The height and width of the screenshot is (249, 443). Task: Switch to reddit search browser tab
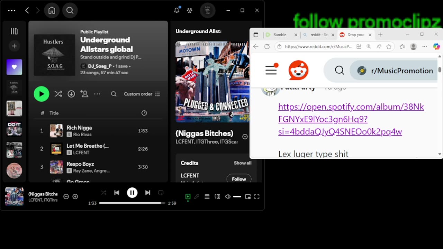(318, 35)
